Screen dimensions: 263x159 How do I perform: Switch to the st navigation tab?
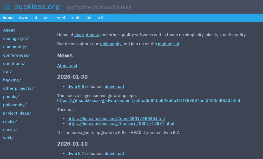35,18
